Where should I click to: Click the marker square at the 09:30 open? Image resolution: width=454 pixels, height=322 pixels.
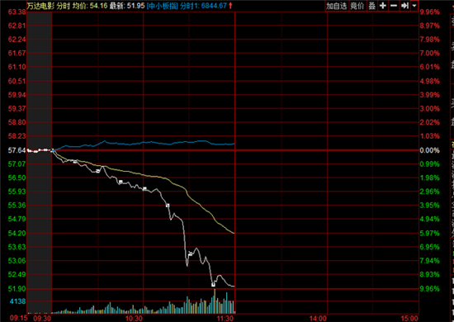(x=52, y=150)
